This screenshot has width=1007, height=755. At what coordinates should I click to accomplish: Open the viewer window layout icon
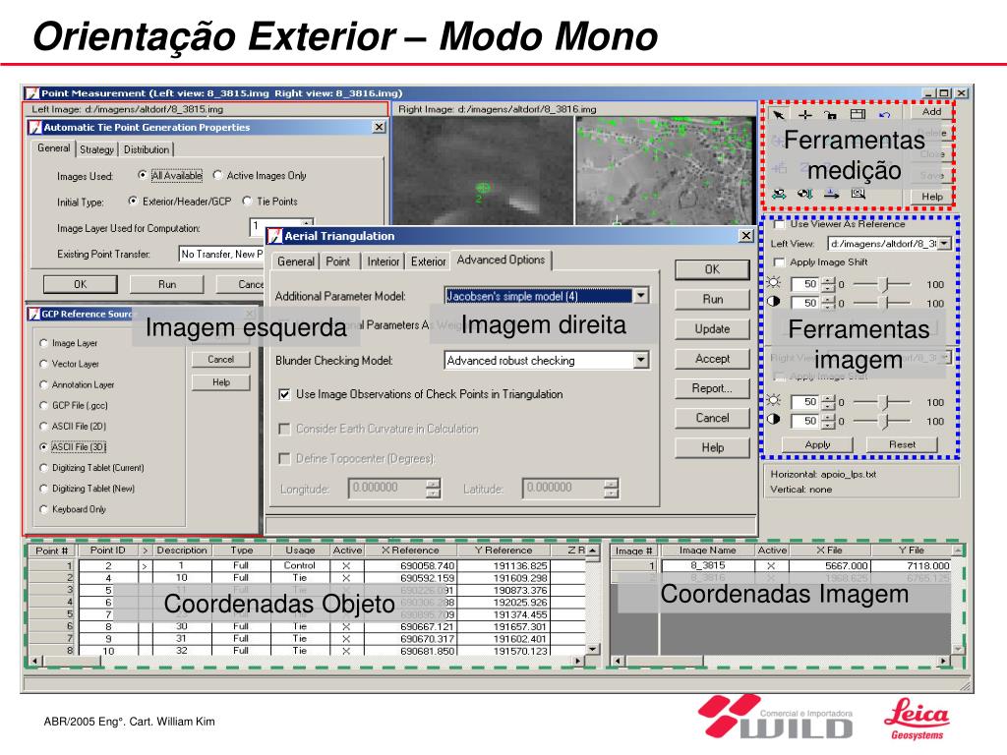[858, 115]
